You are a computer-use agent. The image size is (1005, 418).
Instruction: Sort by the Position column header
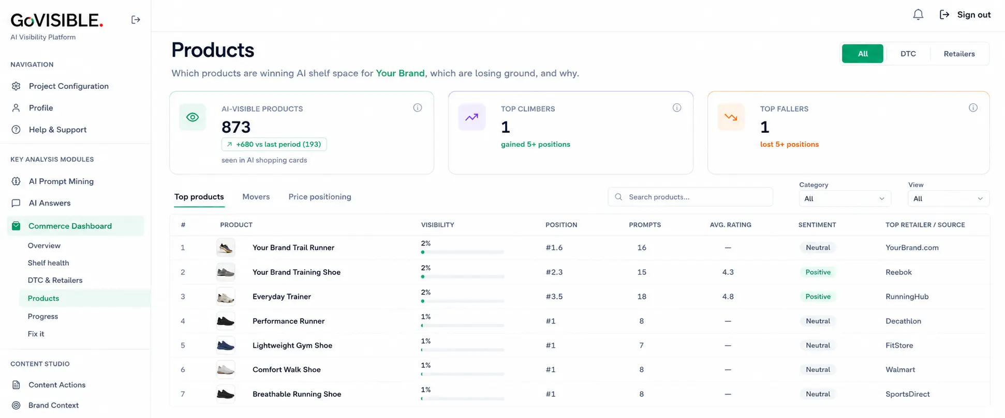561,225
